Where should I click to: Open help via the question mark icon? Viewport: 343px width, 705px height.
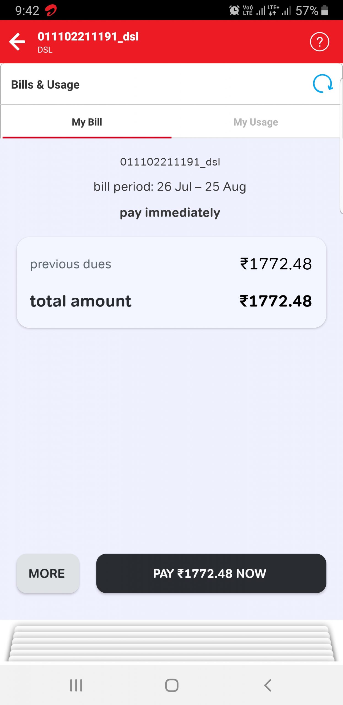[x=319, y=42]
